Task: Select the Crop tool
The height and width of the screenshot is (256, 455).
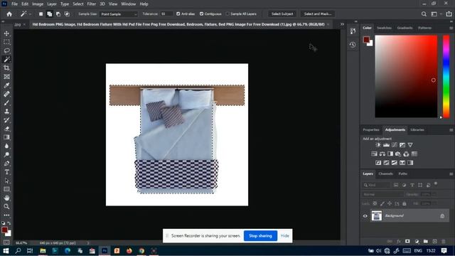Action: [6, 68]
